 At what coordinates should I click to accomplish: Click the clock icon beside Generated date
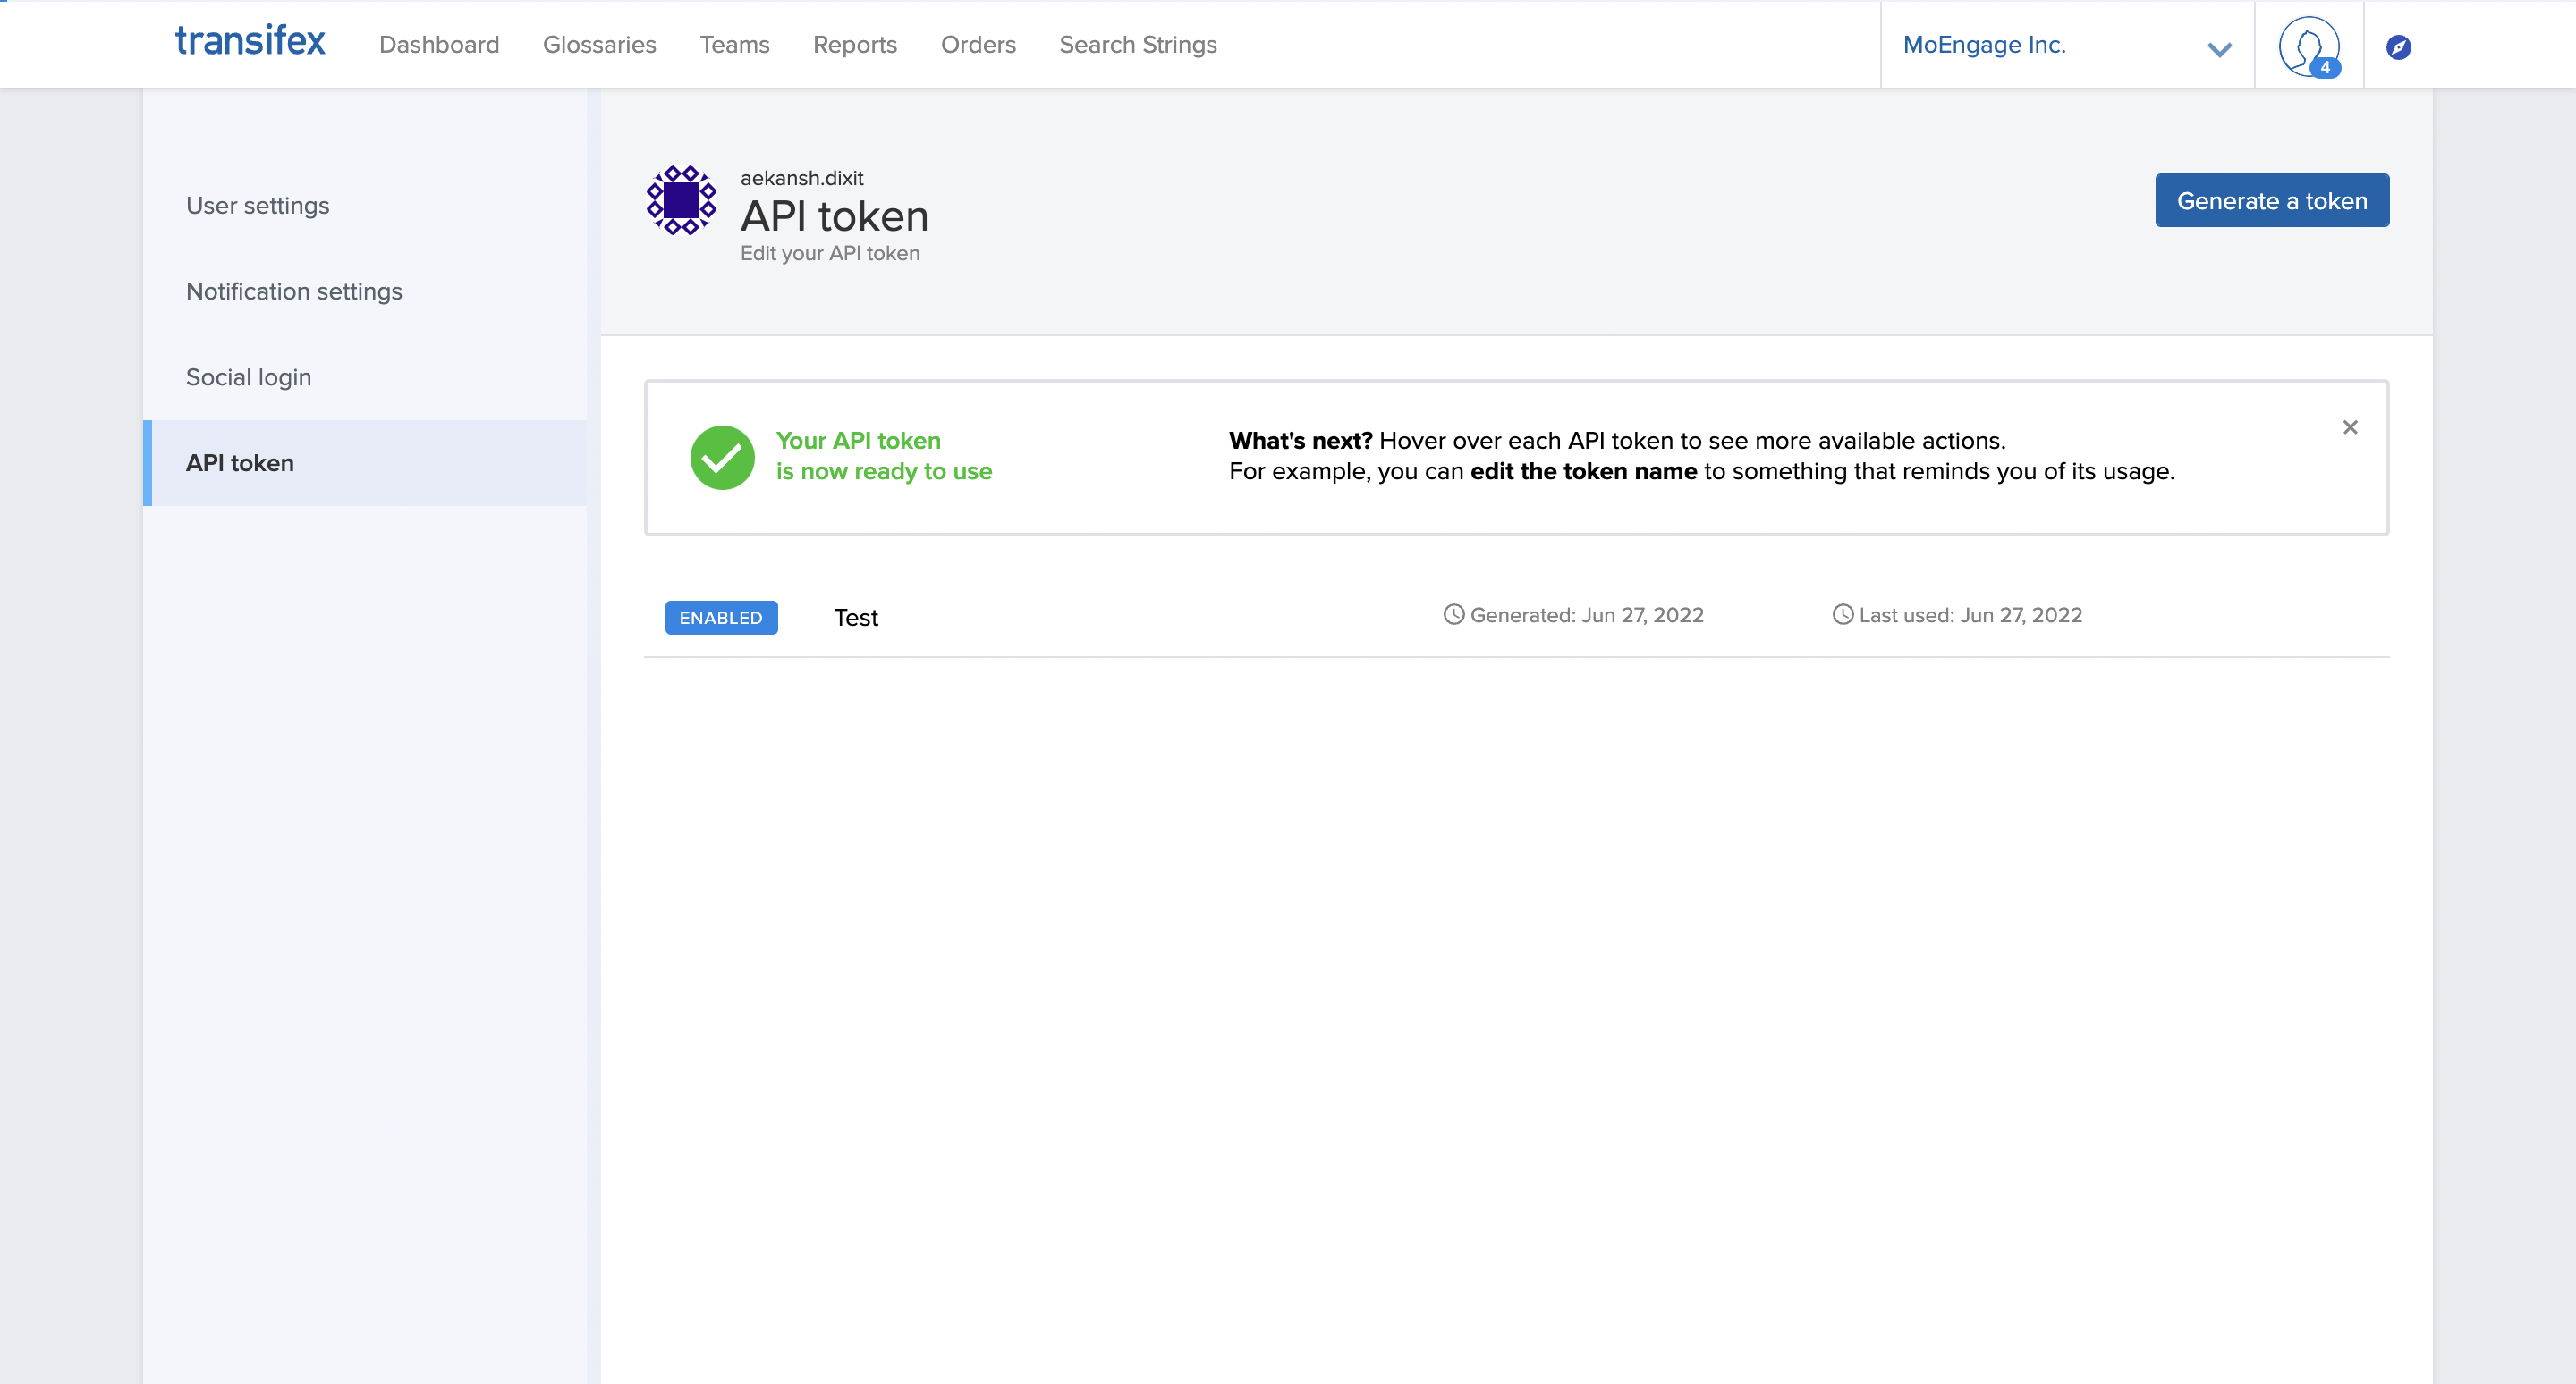click(1454, 614)
